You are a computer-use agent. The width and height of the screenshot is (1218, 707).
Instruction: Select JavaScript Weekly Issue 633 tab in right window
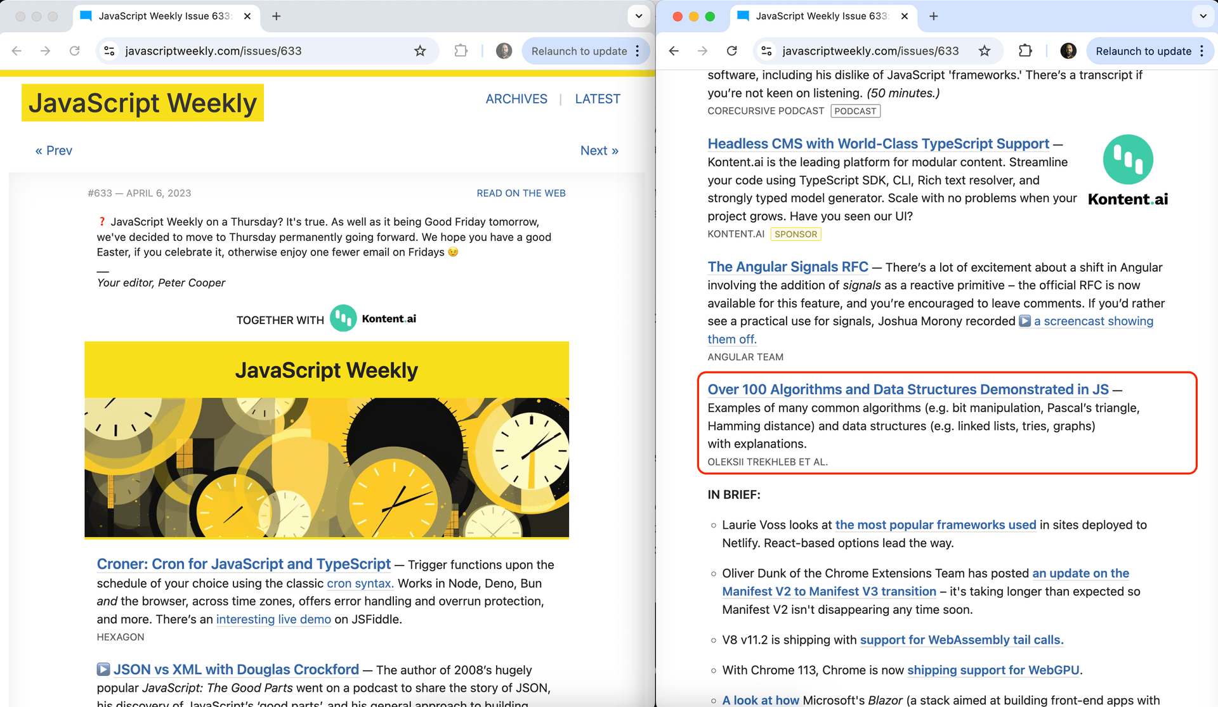point(822,16)
